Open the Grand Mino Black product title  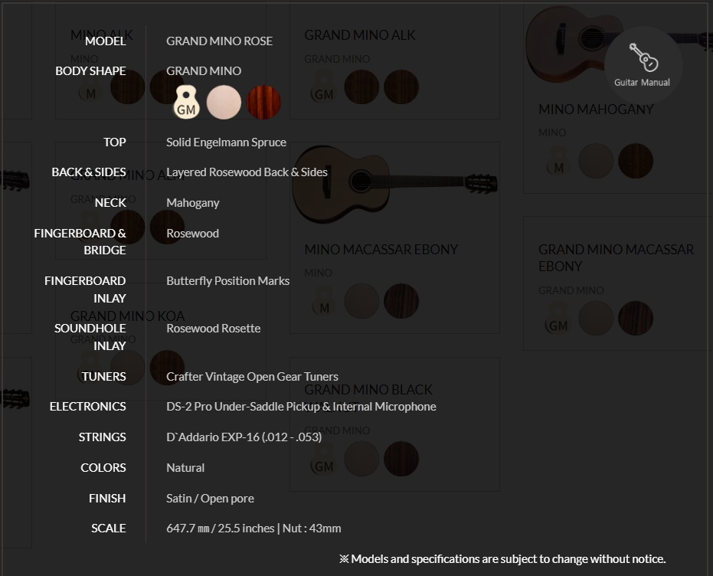pyautogui.click(x=368, y=390)
